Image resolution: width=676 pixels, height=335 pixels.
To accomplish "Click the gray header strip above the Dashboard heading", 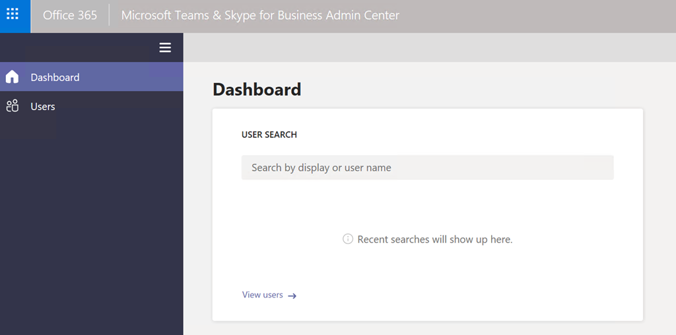I will tap(429, 47).
